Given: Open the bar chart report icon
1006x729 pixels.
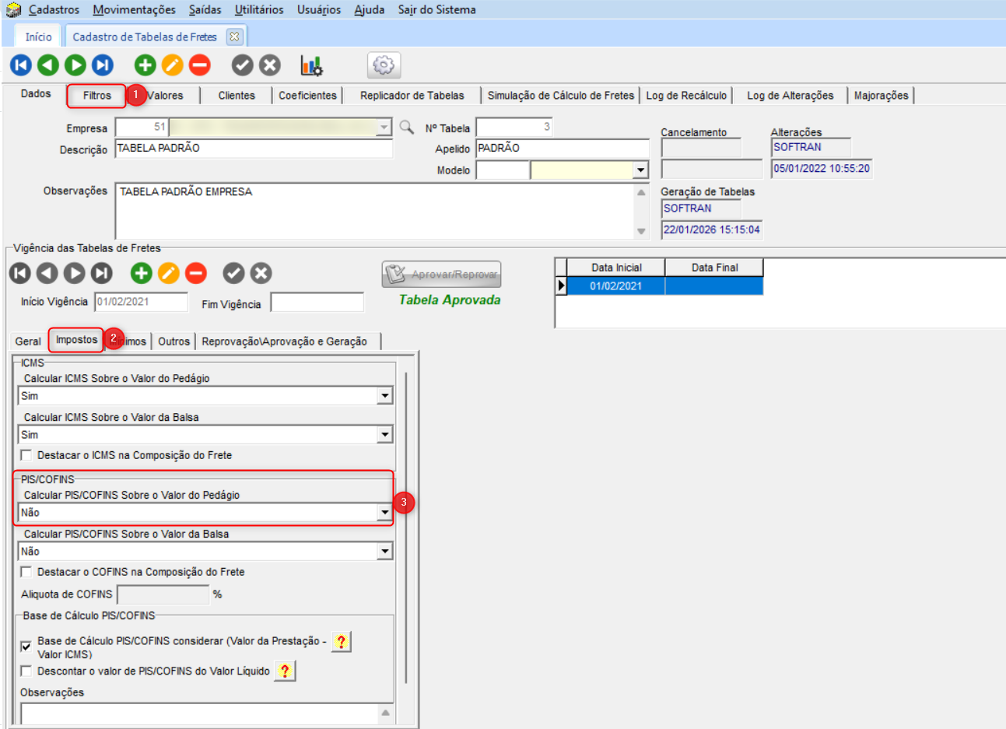Looking at the screenshot, I should coord(312,65).
